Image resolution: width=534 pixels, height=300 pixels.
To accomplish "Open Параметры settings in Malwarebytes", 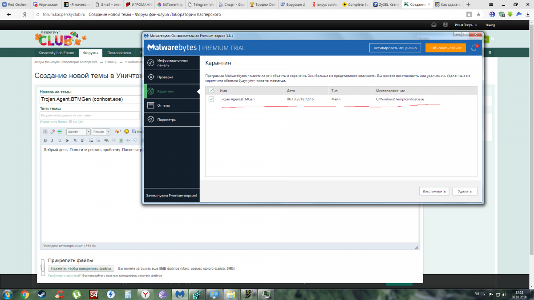I will coord(172,120).
